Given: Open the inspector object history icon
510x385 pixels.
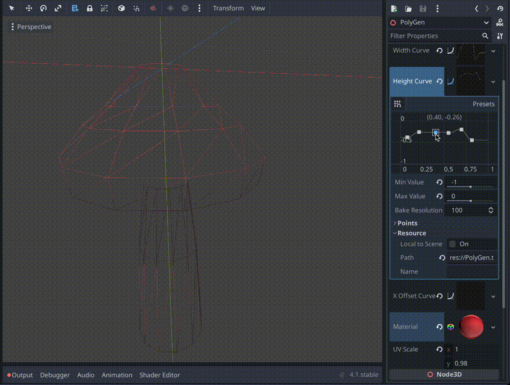Looking at the screenshot, I should click(x=500, y=8).
